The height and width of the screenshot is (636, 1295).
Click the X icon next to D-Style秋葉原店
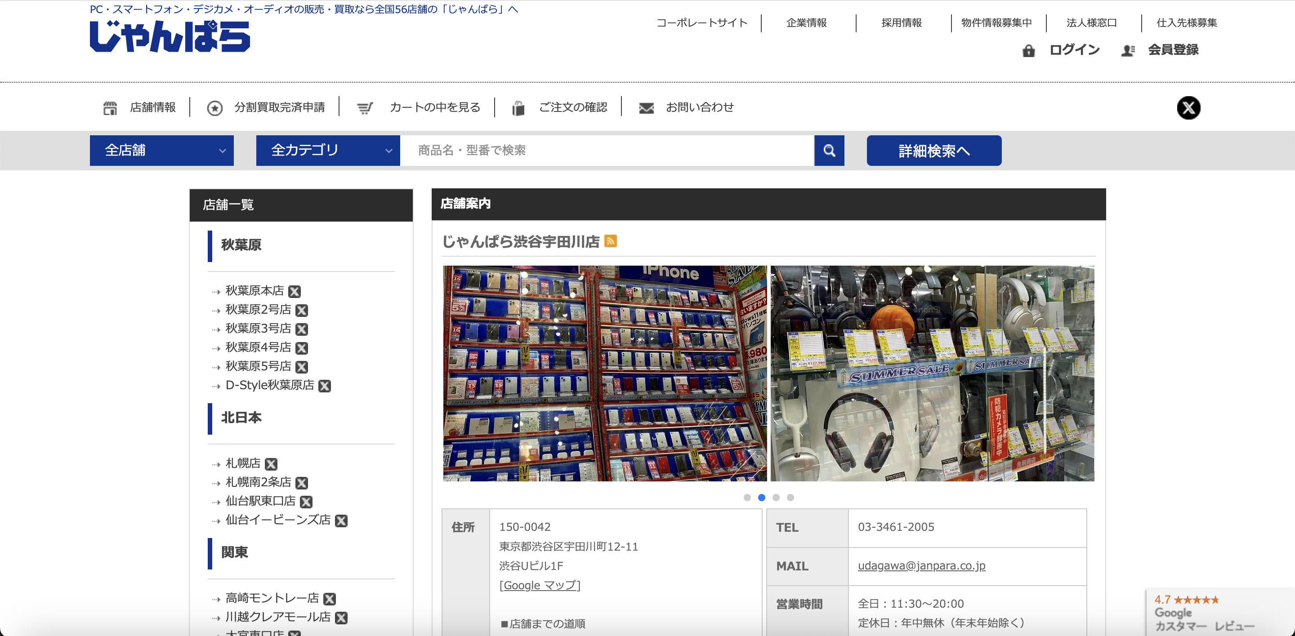(x=325, y=386)
